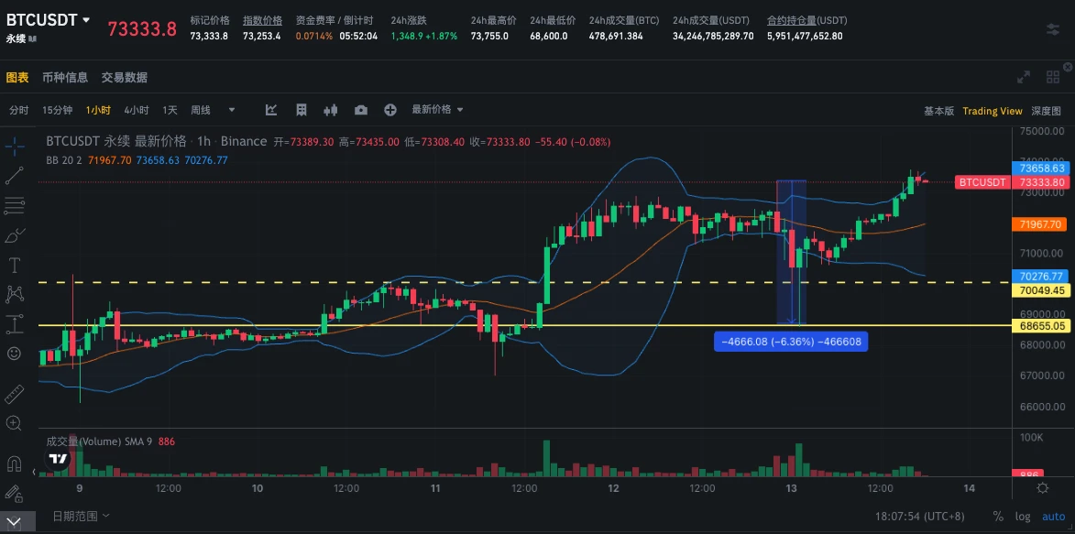1075x534 pixels.
Task: Switch to 1天 timeframe
Action: tap(170, 110)
